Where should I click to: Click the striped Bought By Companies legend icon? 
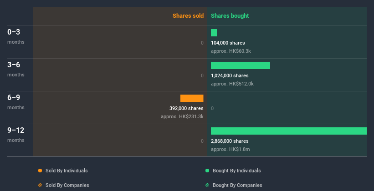[207, 185]
